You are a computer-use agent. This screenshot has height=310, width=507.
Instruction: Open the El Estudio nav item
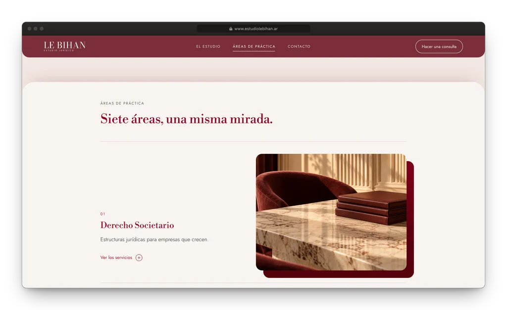tap(208, 46)
